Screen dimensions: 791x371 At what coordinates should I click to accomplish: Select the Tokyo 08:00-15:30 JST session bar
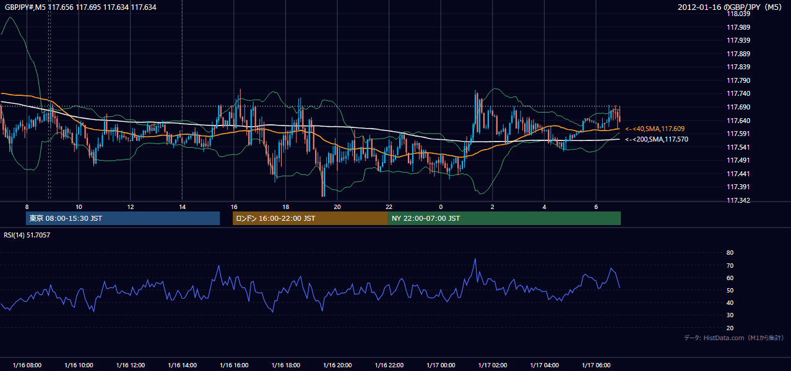tap(123, 218)
